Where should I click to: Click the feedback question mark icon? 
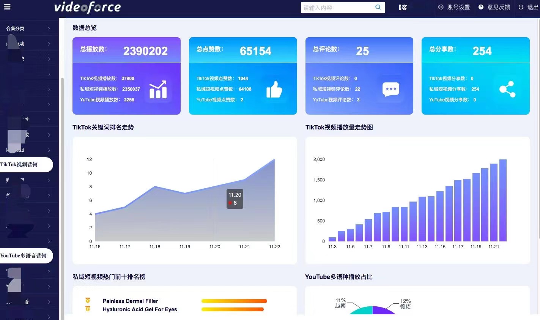[481, 7]
